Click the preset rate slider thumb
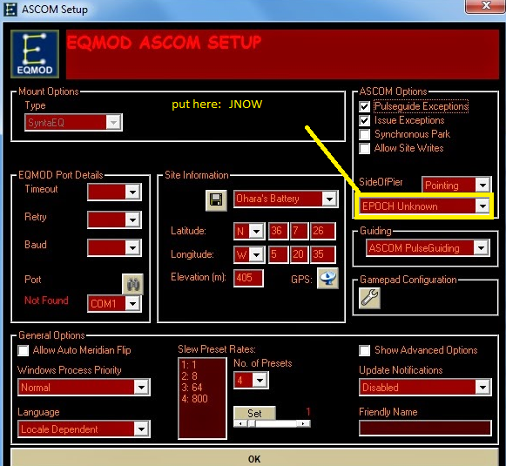Screen dimensions: 506x466 click(x=253, y=423)
